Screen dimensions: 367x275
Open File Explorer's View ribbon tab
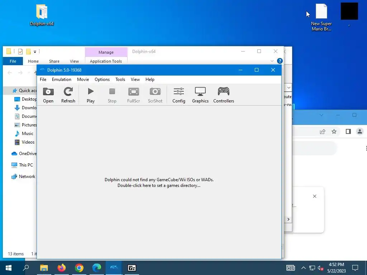74,61
